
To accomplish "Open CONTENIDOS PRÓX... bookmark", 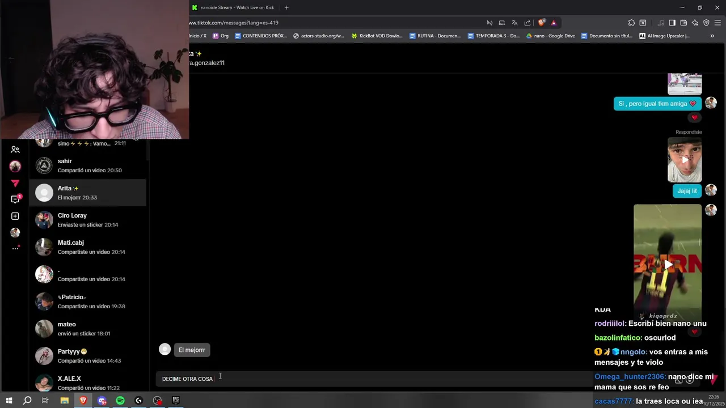I will coord(260,36).
